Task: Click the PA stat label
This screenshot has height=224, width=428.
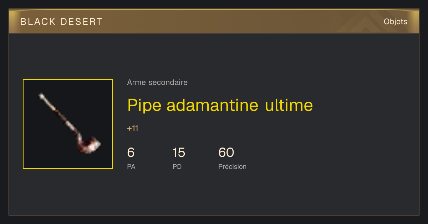Action: [x=131, y=166]
